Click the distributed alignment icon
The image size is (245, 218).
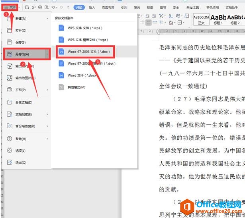point(155,23)
